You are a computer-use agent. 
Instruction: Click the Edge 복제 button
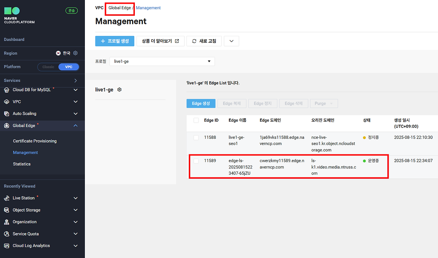tap(232, 104)
